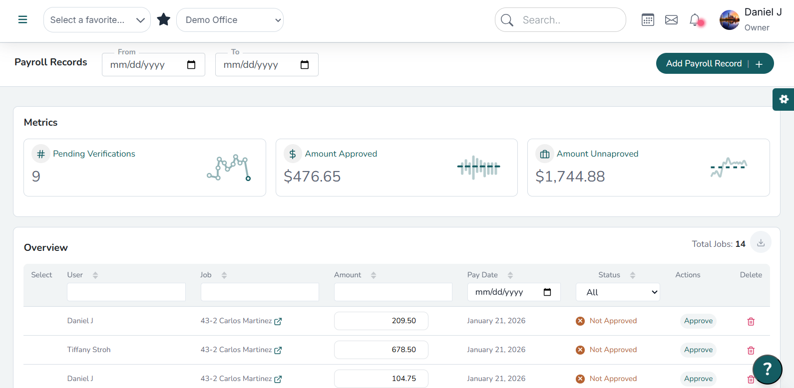Expand the Select a favorite dropdown
This screenshot has width=794, height=388.
coord(97,20)
